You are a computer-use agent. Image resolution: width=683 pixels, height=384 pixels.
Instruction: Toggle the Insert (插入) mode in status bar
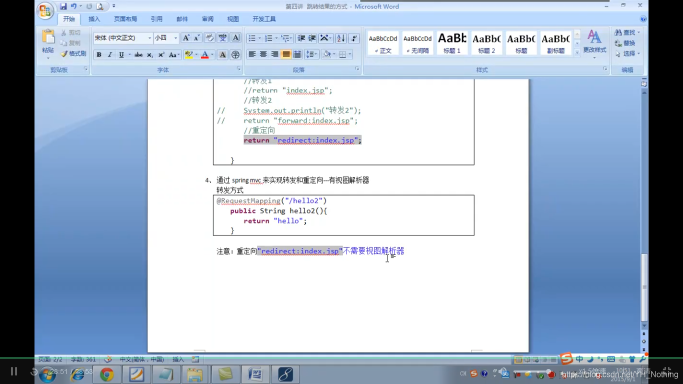[178, 359]
